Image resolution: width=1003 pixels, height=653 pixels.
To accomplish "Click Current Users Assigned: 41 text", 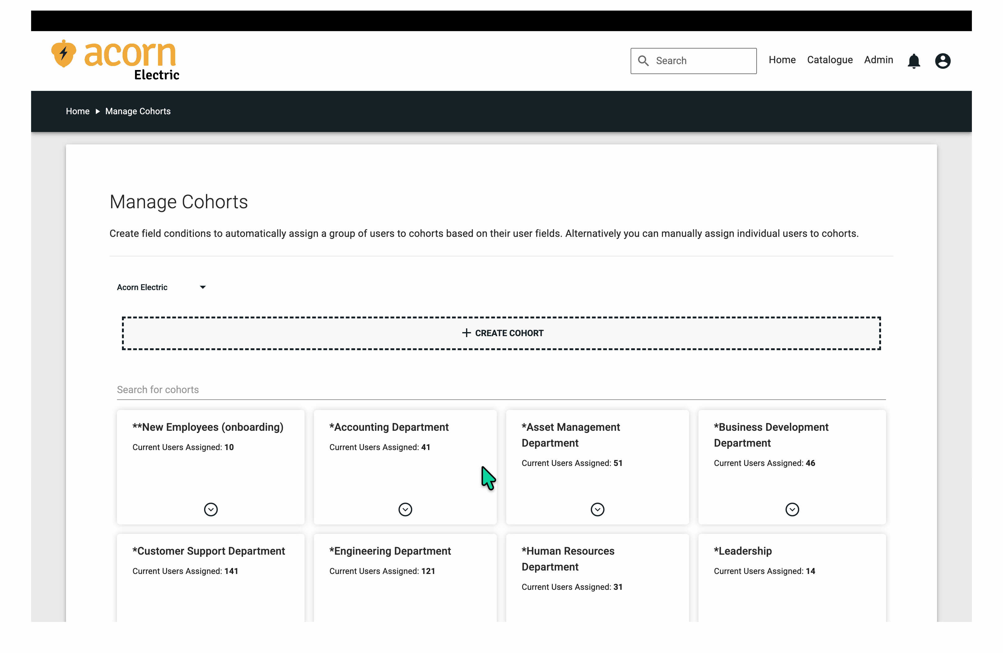I will tap(380, 447).
